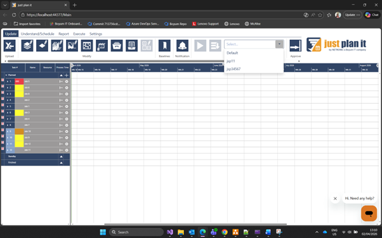Click the grayed-out play icon in ribbon

coord(201,46)
